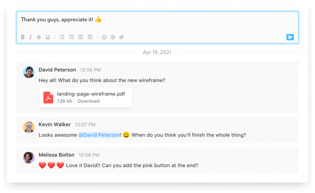Select Melissa Bolton's name in the thread
The width and height of the screenshot is (315, 193).
[57, 155]
